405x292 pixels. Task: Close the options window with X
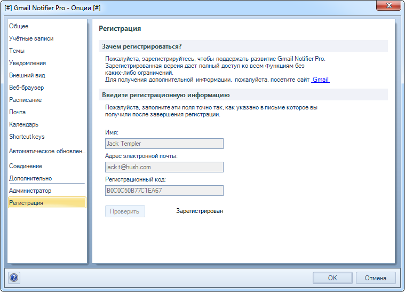pos(389,5)
